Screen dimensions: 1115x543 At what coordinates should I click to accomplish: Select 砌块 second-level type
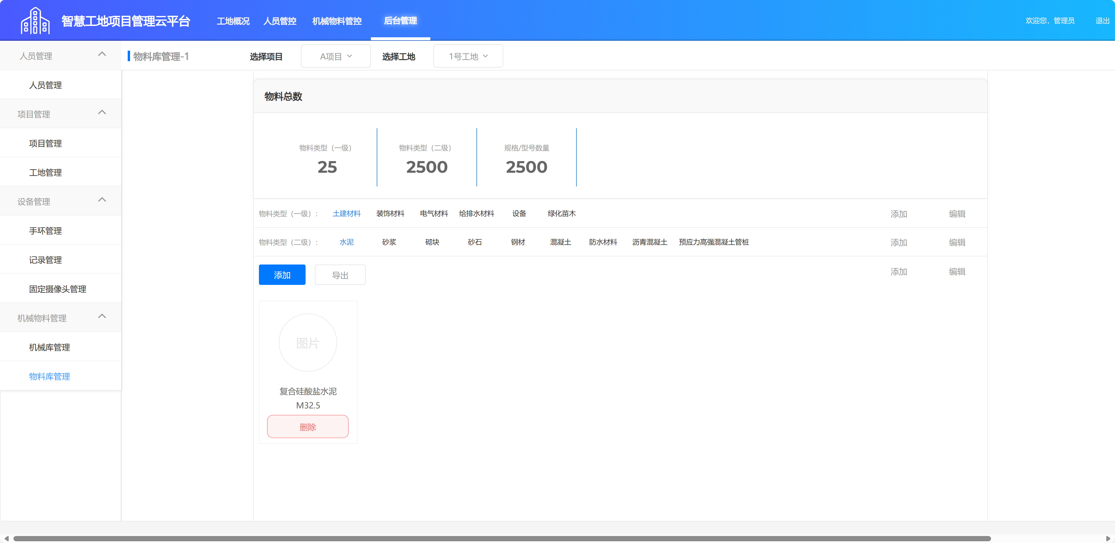(432, 242)
